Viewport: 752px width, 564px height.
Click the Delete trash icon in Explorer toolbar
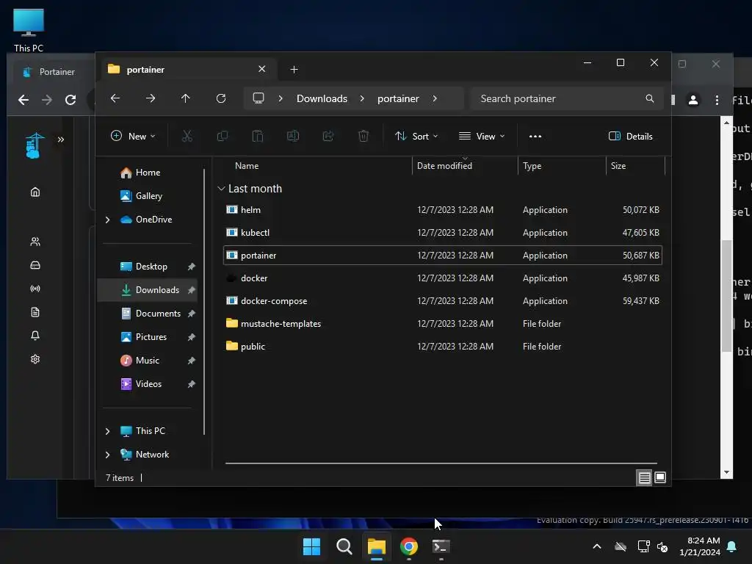pos(363,136)
